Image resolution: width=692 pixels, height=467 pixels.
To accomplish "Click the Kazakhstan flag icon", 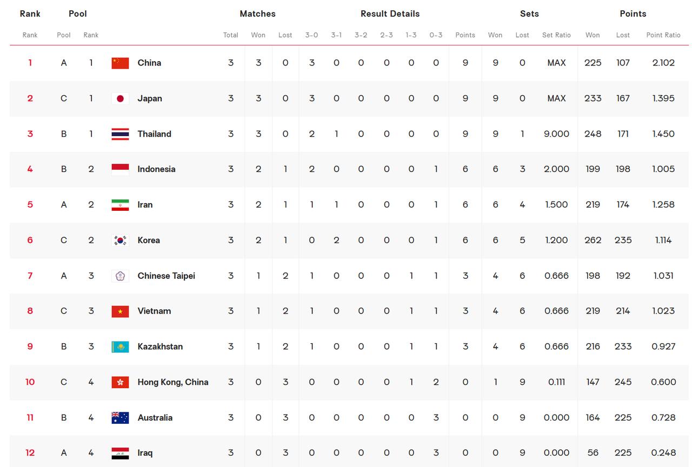I will (120, 346).
